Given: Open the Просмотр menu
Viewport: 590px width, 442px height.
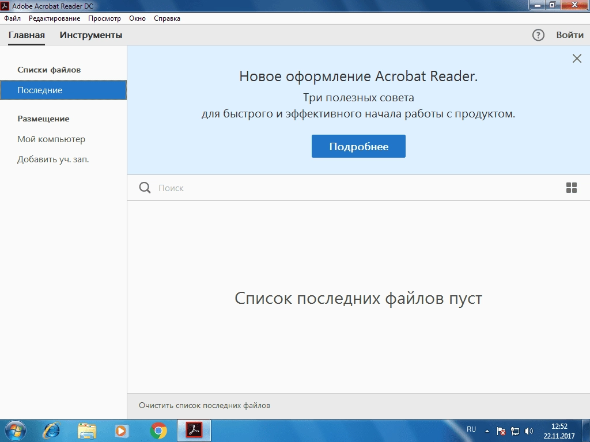Looking at the screenshot, I should [105, 18].
